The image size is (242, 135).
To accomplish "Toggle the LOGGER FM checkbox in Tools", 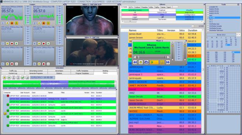I will (208, 7).
